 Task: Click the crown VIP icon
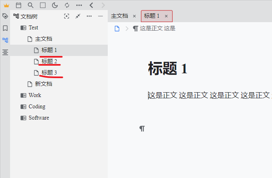click(6, 5)
